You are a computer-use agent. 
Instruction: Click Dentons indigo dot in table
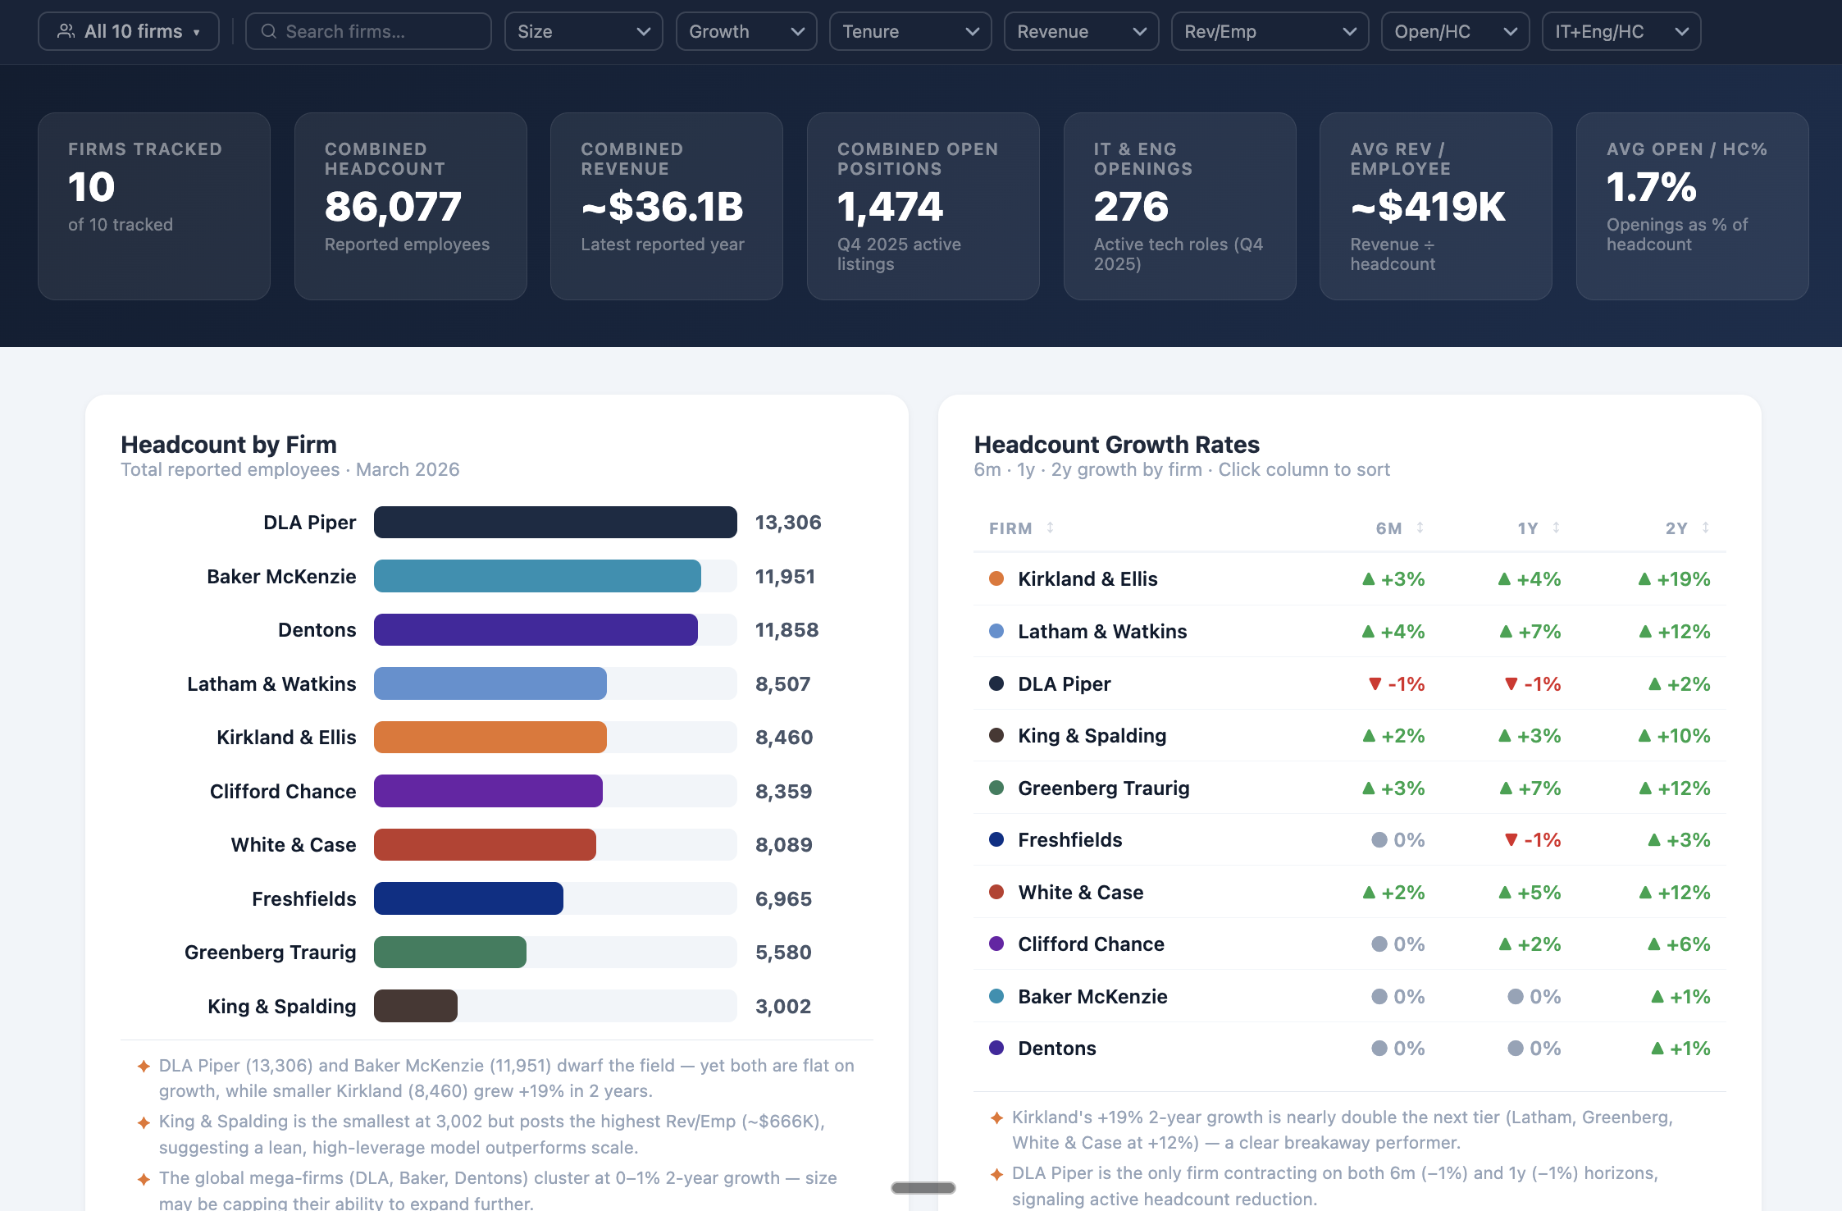[996, 1048]
